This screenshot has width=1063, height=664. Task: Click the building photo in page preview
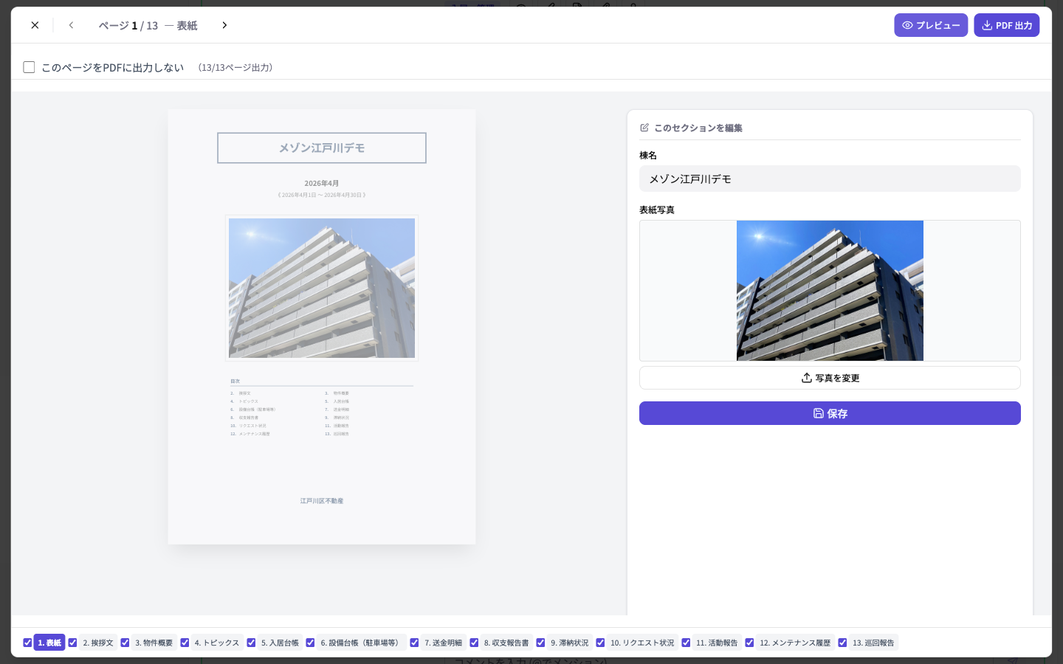(x=322, y=288)
